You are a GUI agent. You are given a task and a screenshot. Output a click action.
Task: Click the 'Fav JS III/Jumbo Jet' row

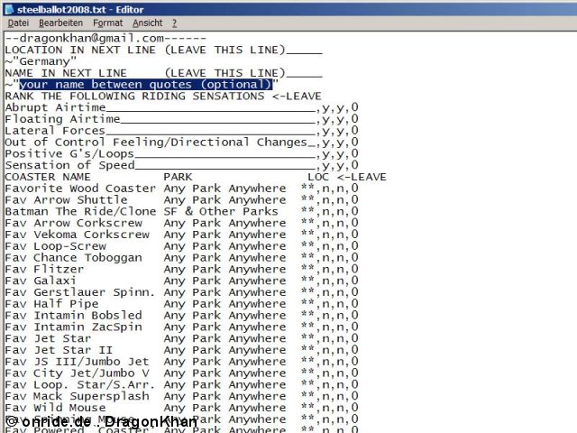coord(181,362)
